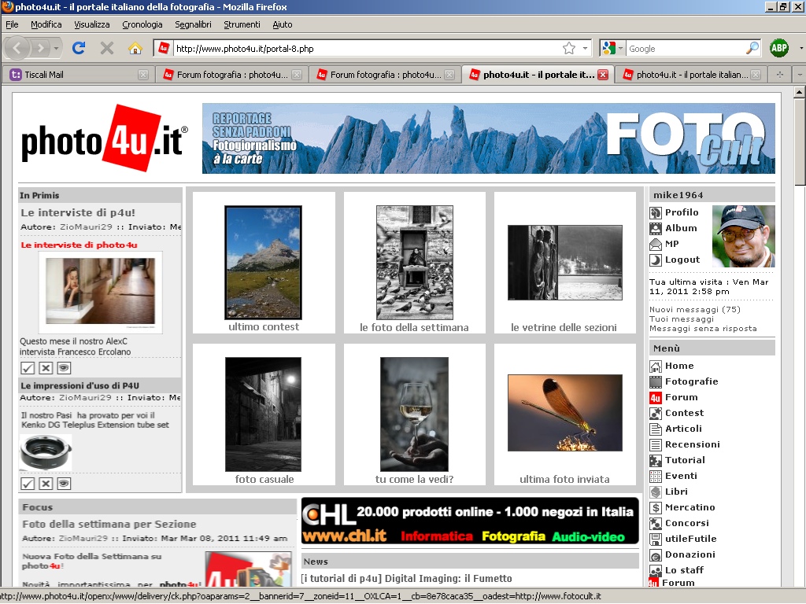Image resolution: width=806 pixels, height=604 pixels.
Task: Click the Eventi calendar icon
Action: coord(656,476)
